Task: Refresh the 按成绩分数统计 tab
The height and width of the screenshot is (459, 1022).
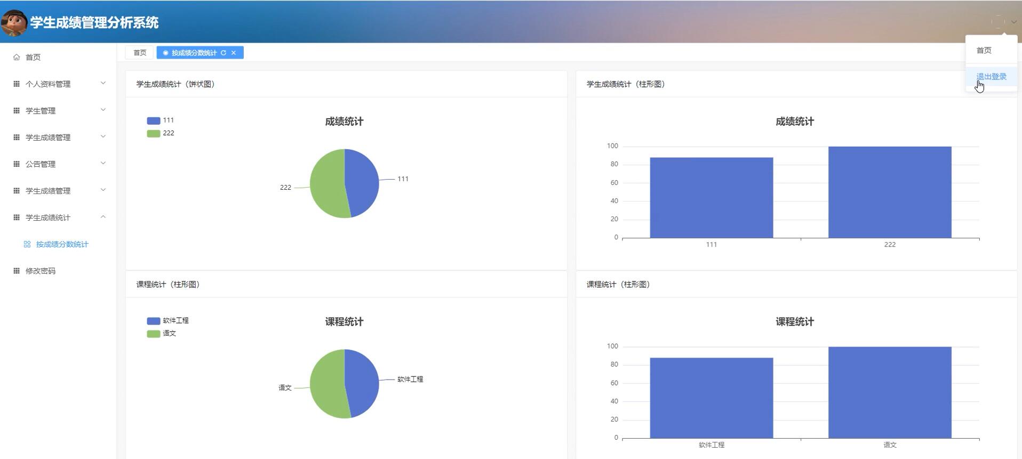Action: tap(223, 53)
